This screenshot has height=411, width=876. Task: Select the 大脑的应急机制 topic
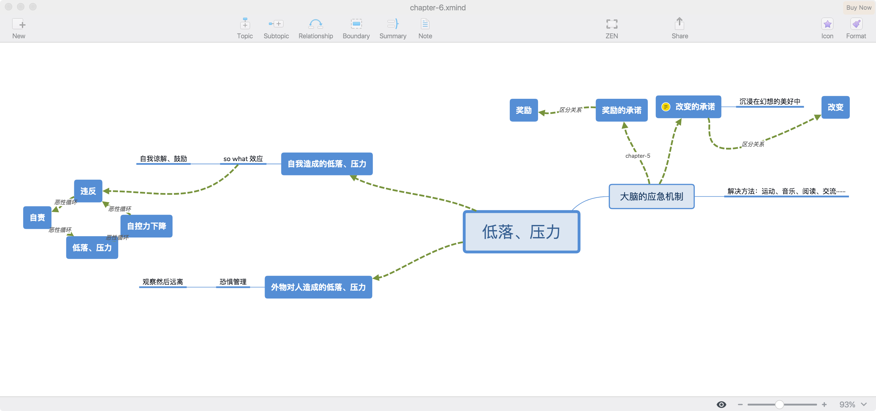pyautogui.click(x=651, y=196)
